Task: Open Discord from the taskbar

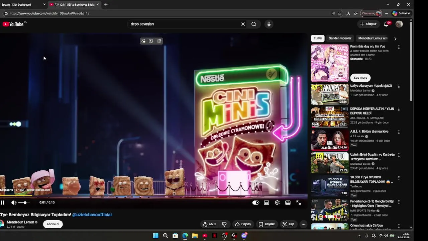Action: pos(244,236)
